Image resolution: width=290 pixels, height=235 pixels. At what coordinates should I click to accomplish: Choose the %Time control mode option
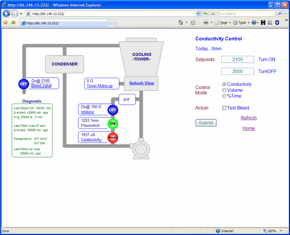[x=224, y=96]
